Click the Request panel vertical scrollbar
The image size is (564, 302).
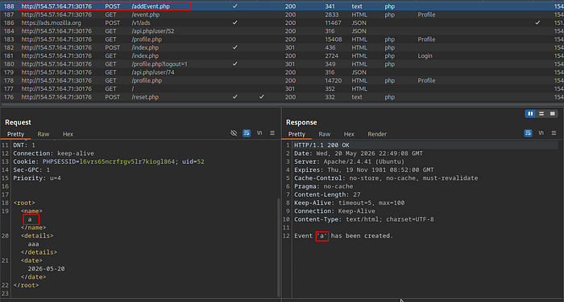[279, 247]
